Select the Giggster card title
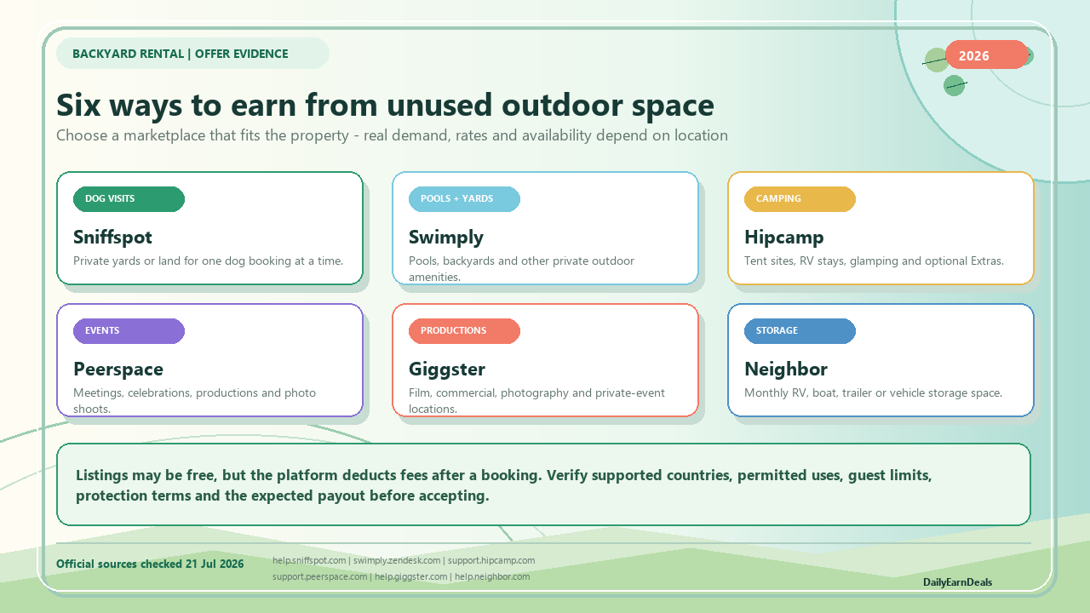This screenshot has height=613, width=1090. 447,369
